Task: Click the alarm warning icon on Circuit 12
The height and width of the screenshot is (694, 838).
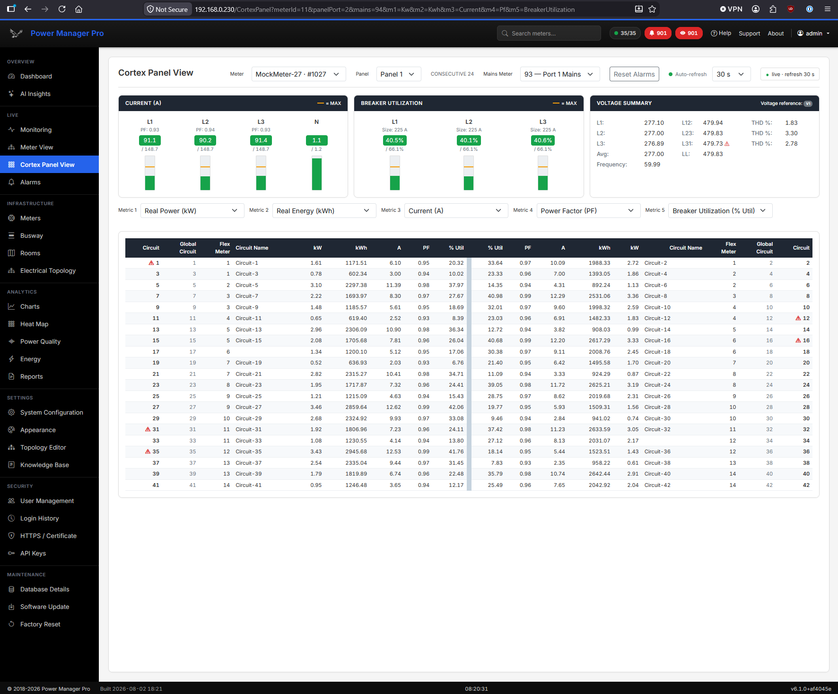Action: pyautogui.click(x=798, y=318)
